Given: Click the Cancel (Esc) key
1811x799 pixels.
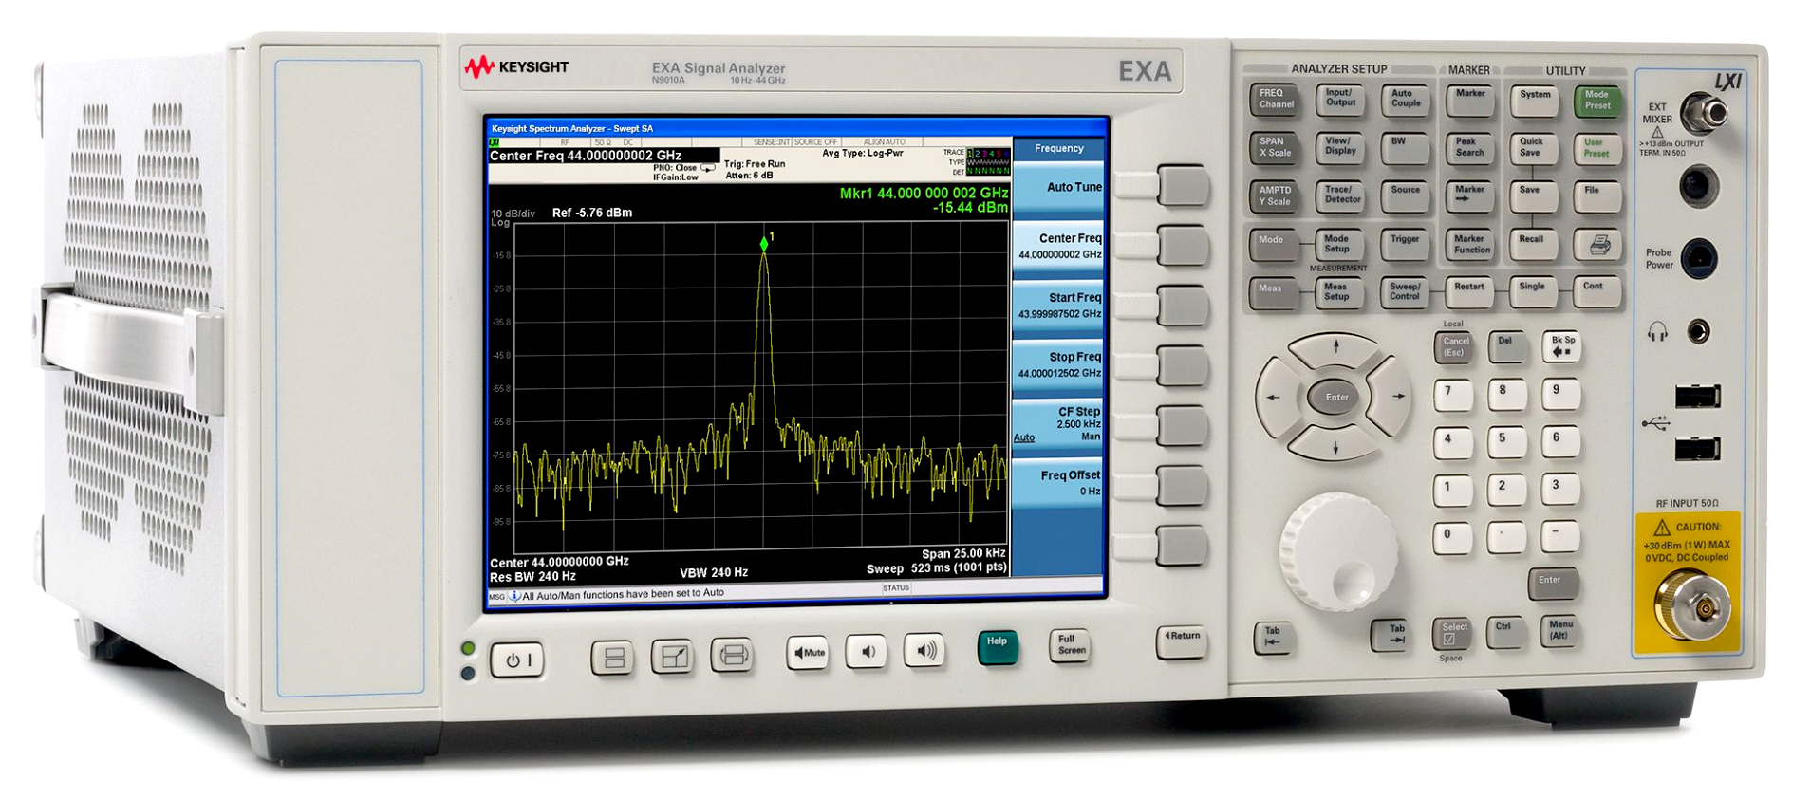Looking at the screenshot, I should pos(1454,347).
